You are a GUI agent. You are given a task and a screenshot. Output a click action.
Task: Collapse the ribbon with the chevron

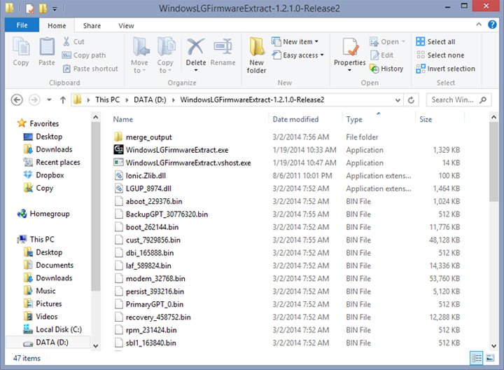point(479,24)
